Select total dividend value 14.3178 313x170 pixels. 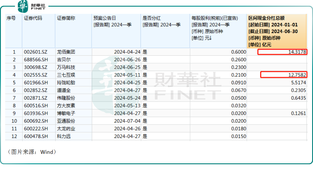click(x=297, y=52)
